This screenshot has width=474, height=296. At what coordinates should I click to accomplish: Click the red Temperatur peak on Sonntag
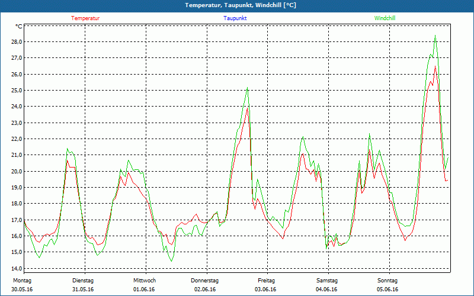coord(435,66)
